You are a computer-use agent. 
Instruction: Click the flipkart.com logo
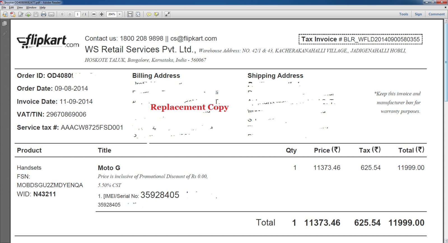pos(48,41)
